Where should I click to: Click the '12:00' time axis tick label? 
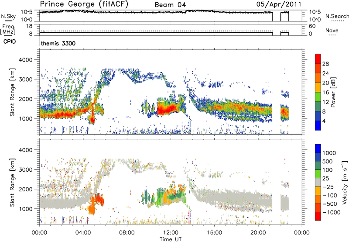171,233
